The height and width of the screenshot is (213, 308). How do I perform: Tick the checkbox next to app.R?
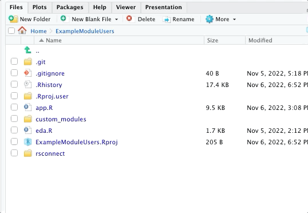14,107
